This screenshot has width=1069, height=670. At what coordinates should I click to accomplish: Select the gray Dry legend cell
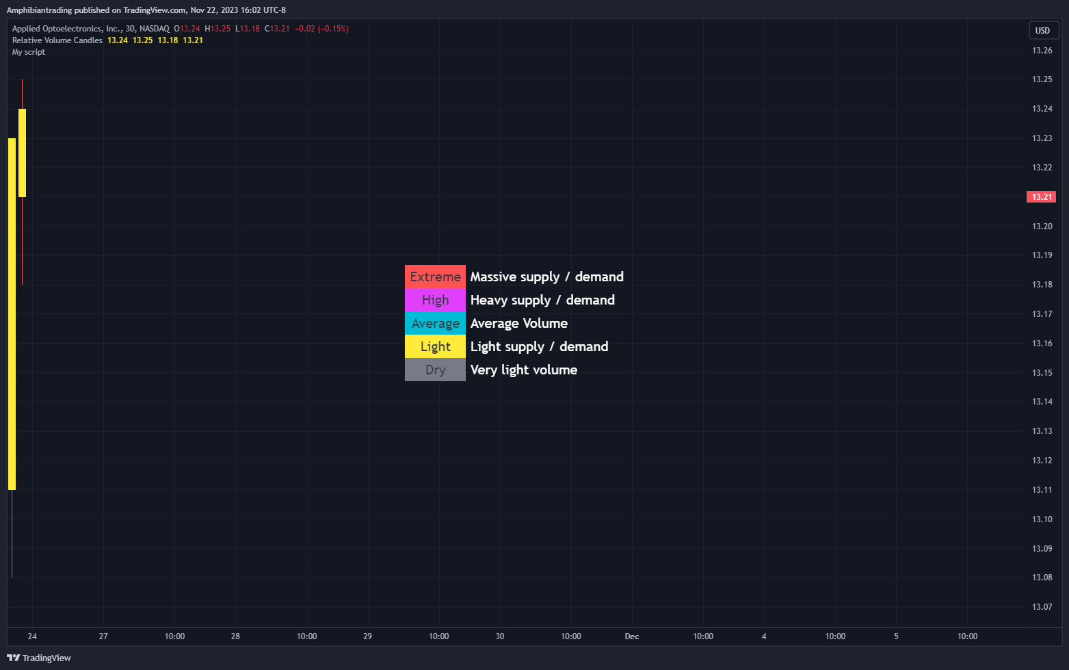click(435, 370)
